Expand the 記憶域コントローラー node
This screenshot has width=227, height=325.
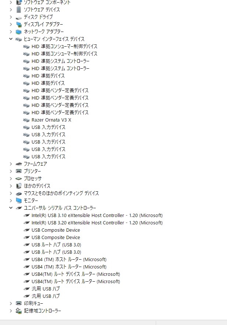point(11,311)
